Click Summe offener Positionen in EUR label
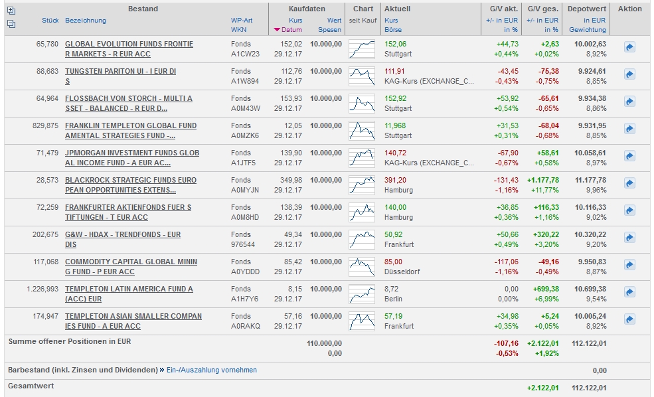Image resolution: width=654 pixels, height=397 pixels. pos(70,341)
